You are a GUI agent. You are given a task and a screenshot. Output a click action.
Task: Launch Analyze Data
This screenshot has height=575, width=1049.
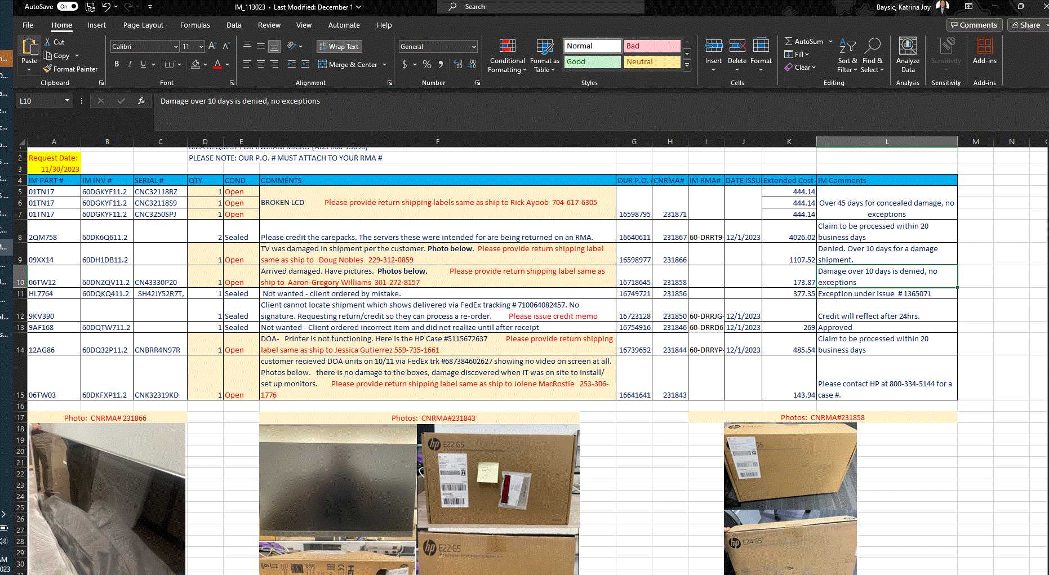[908, 56]
